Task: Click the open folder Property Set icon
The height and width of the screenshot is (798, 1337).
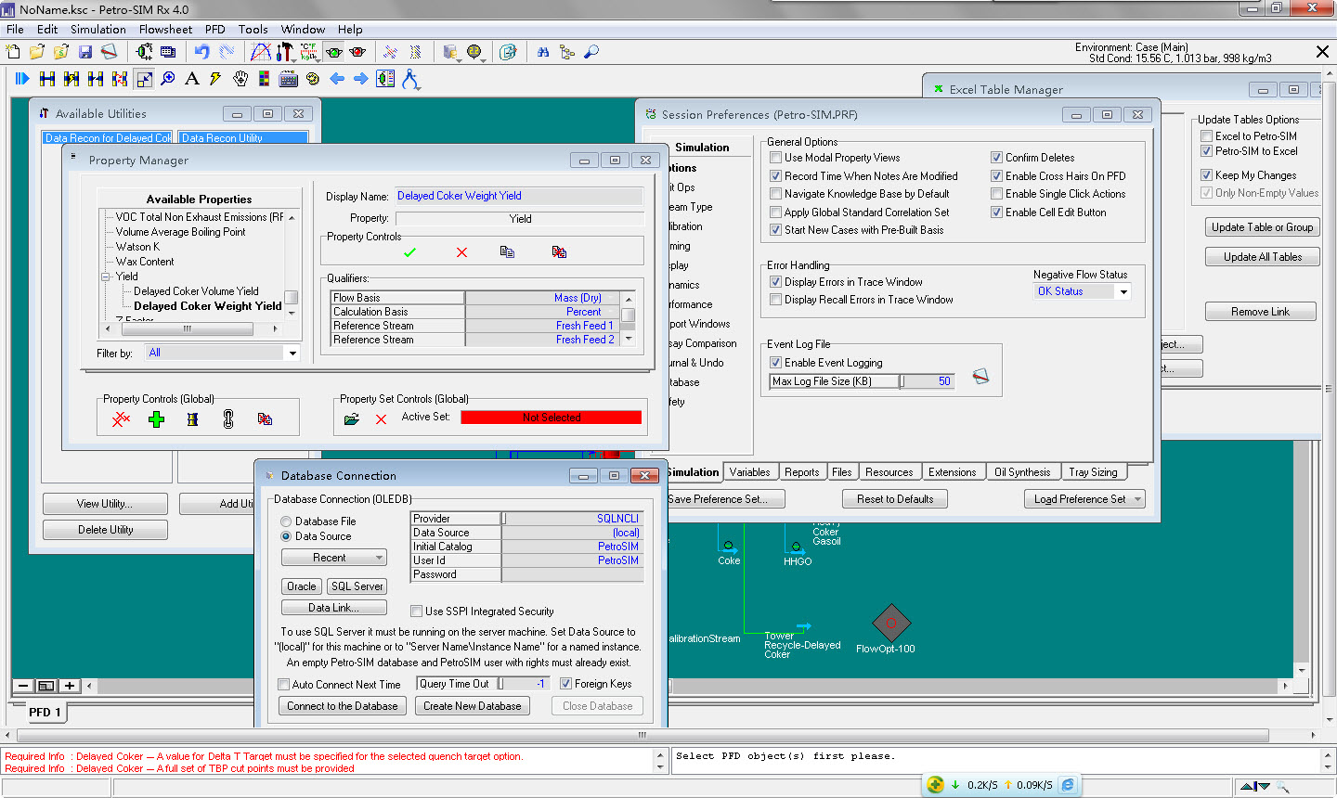Action: tap(351, 419)
